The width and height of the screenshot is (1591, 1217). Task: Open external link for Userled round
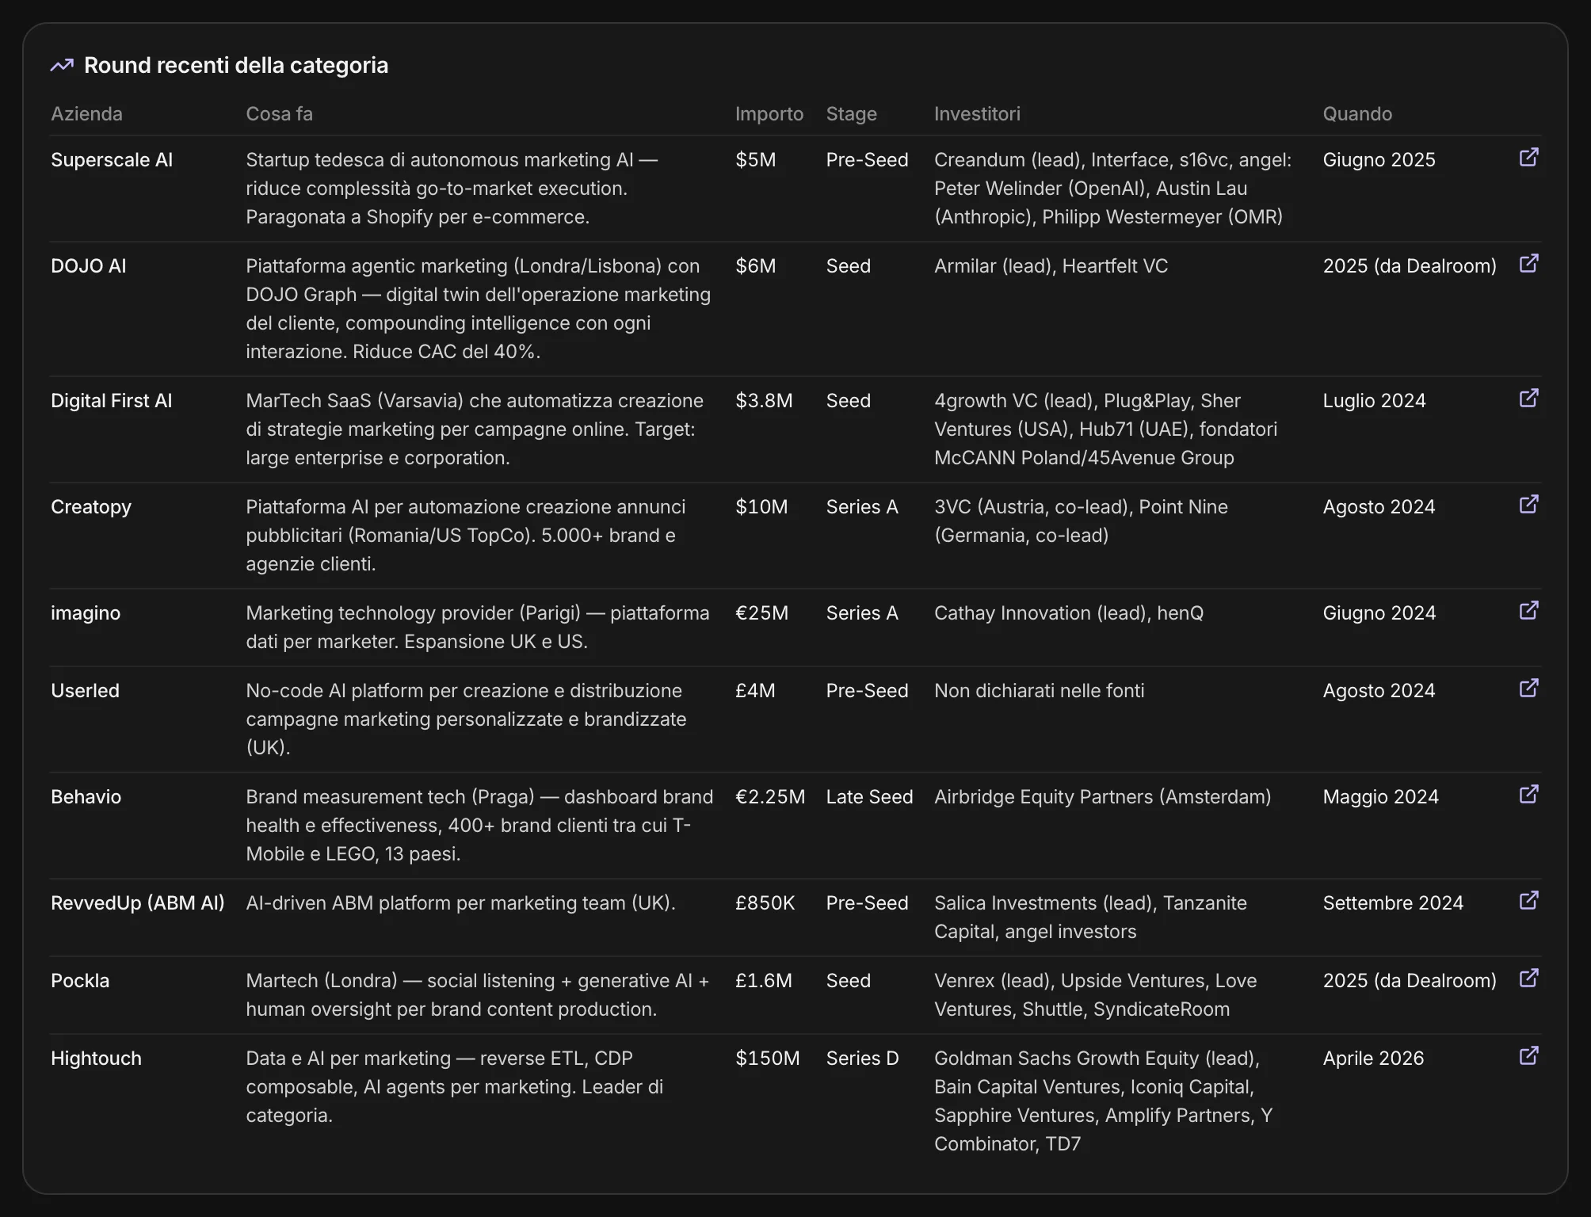pyautogui.click(x=1528, y=689)
